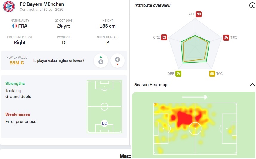Click the Tackling strength entry
The image size is (256, 159).
(x=13, y=91)
